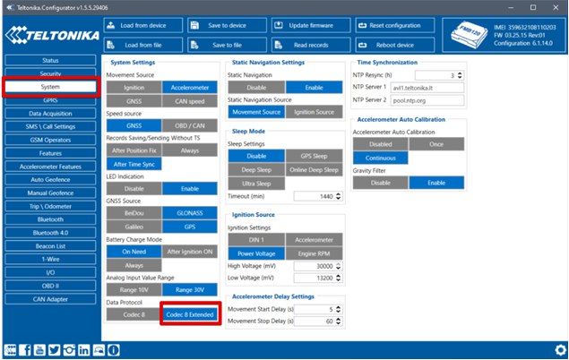Click the FMB120 device image
Screen dimensions: 569x360
pyautogui.click(x=469, y=35)
